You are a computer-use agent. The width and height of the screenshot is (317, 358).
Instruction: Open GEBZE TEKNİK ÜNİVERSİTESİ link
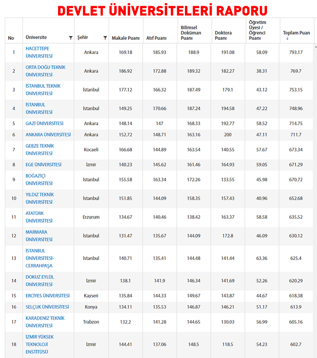pyautogui.click(x=40, y=150)
